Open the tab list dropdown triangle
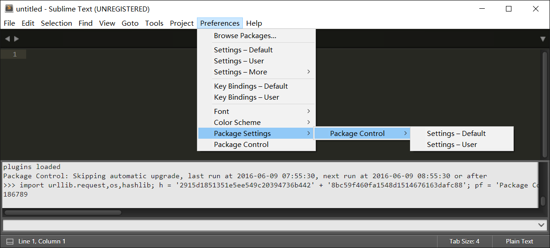This screenshot has width=550, height=248. (543, 39)
